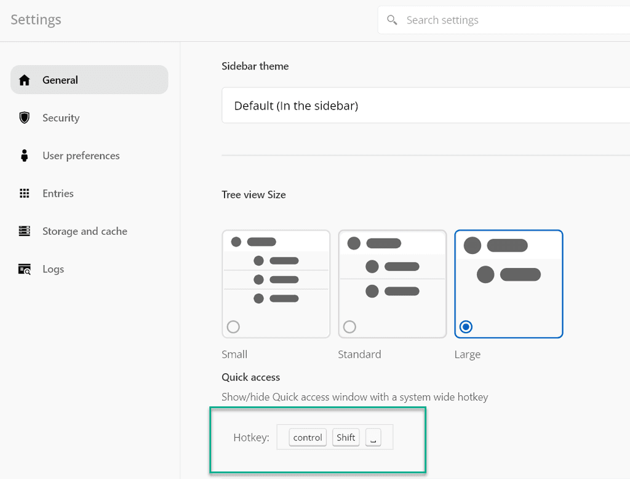Click the General home icon
This screenshot has width=630, height=479.
(x=25, y=80)
